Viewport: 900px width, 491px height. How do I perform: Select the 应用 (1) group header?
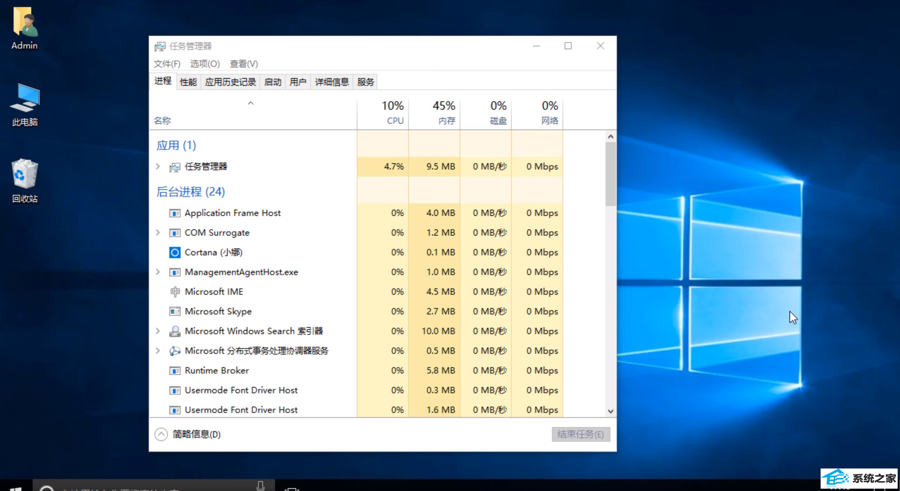[x=176, y=145]
